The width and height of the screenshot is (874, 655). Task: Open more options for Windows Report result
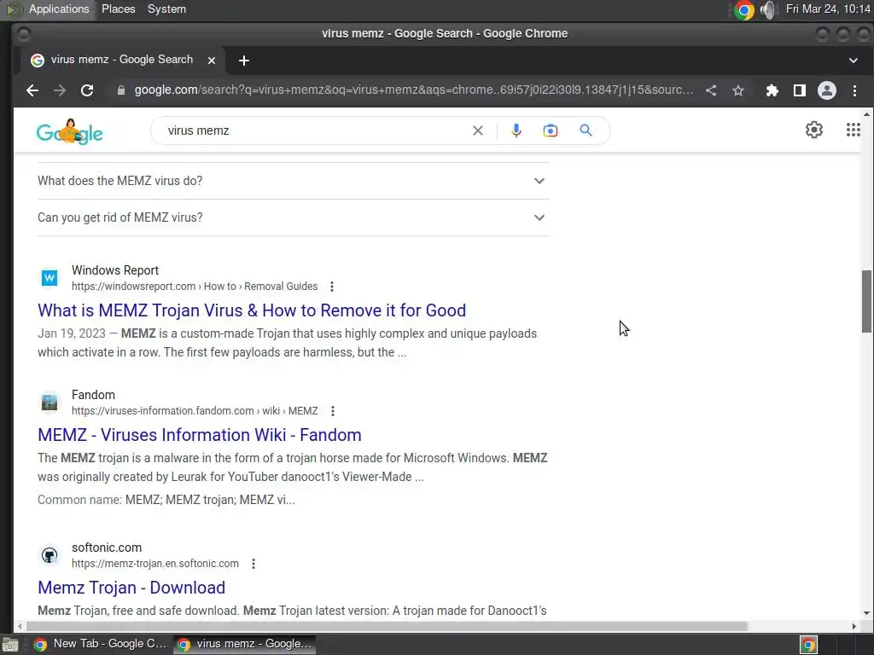click(332, 287)
